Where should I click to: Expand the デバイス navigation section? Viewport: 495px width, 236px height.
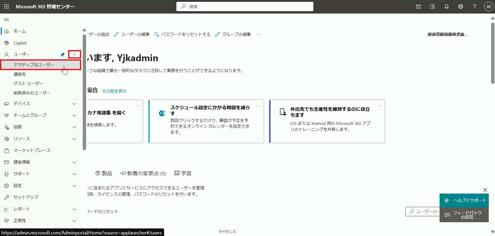pyautogui.click(x=74, y=104)
